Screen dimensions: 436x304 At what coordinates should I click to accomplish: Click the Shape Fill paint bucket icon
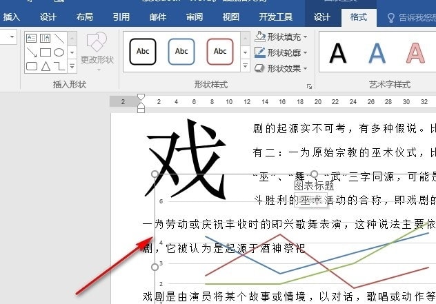260,37
